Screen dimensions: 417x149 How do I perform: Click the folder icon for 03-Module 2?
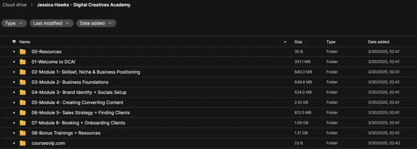tap(23, 82)
